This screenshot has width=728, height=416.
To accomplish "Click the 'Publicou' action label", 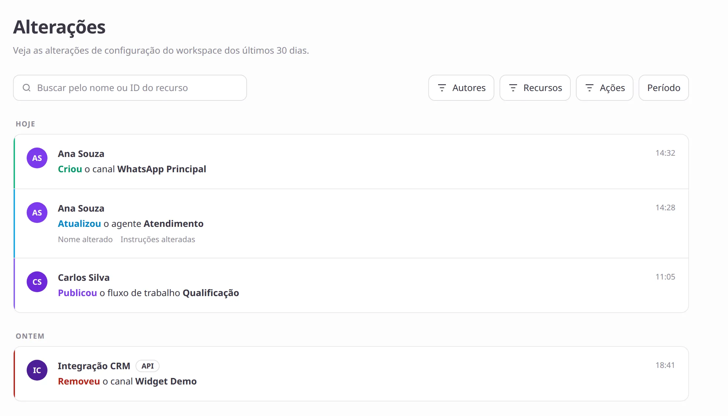I will coord(77,293).
